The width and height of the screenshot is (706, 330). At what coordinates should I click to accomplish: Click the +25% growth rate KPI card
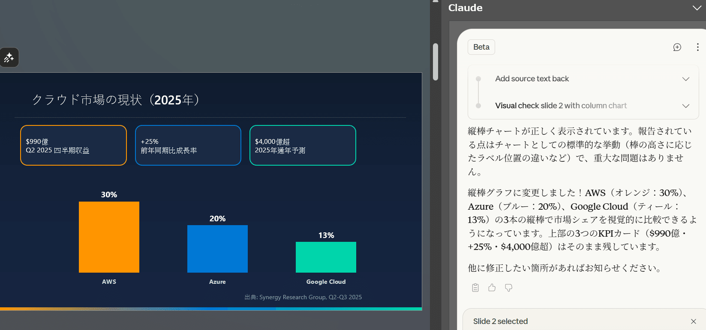coord(188,146)
